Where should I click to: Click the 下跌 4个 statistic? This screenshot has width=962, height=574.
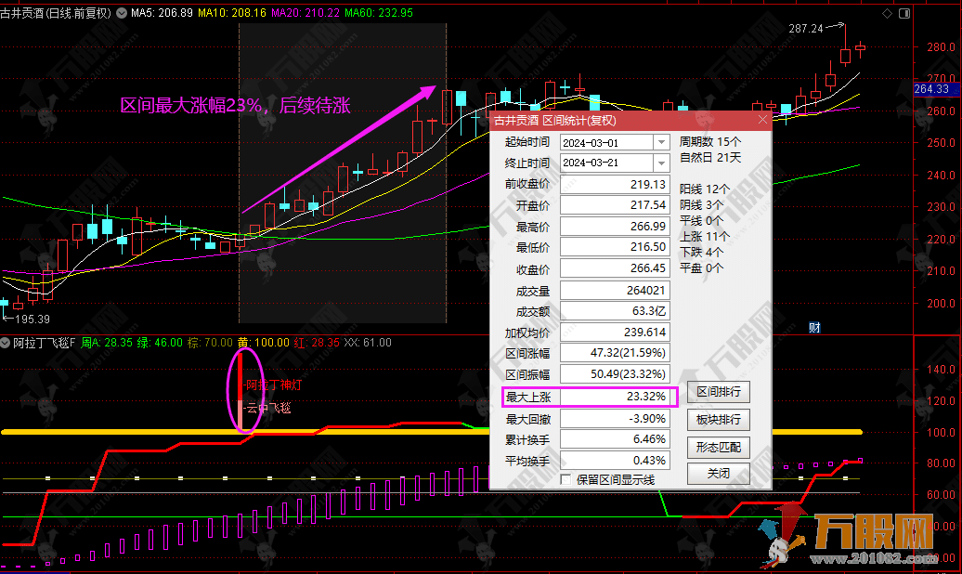[x=701, y=253]
